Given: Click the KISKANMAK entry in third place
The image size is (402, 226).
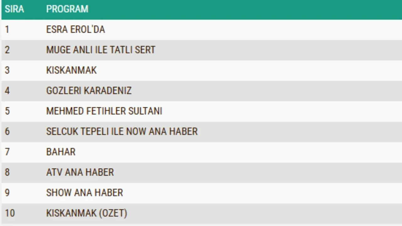Looking at the screenshot, I should point(71,70).
